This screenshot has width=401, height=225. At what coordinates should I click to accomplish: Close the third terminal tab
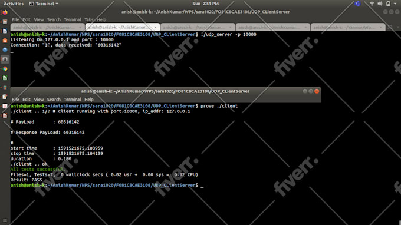(230, 27)
